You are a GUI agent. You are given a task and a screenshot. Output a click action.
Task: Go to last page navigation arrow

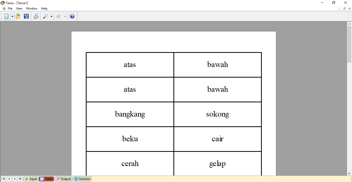[20, 179]
